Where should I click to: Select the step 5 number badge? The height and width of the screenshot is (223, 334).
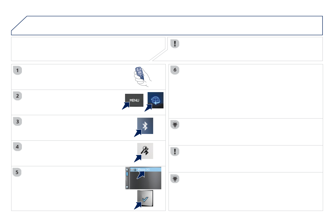(x=17, y=172)
